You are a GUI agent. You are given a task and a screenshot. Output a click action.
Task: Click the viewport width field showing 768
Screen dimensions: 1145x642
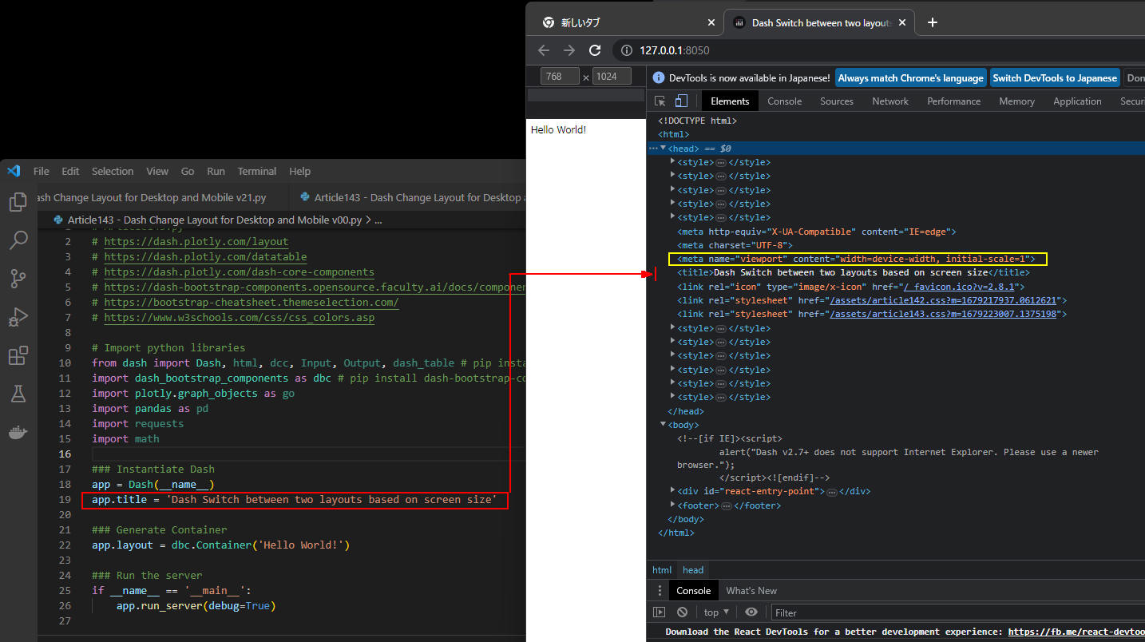click(x=561, y=77)
